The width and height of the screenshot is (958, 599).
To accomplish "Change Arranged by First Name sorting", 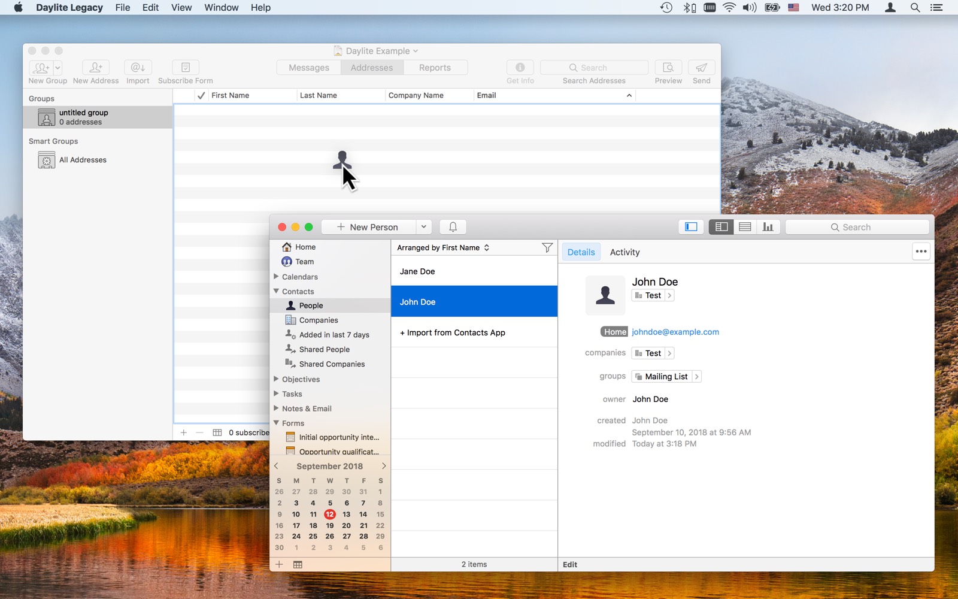I will tap(443, 248).
